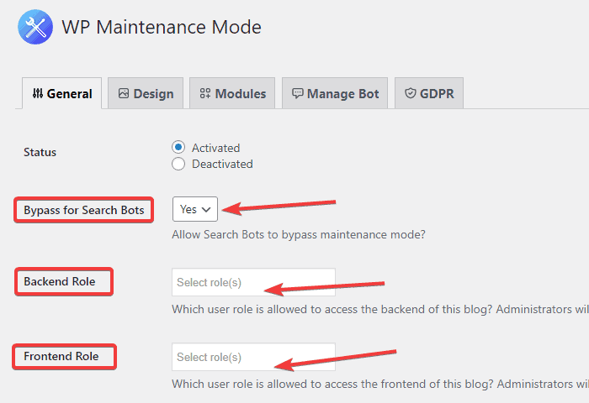Click the WP Maintenance Mode title text
589x403 pixels.
pos(162,27)
